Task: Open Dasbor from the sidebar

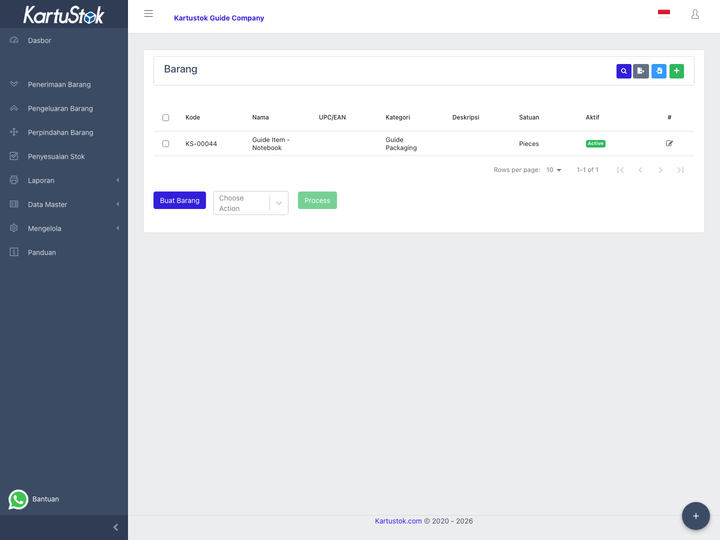Action: 64,40
